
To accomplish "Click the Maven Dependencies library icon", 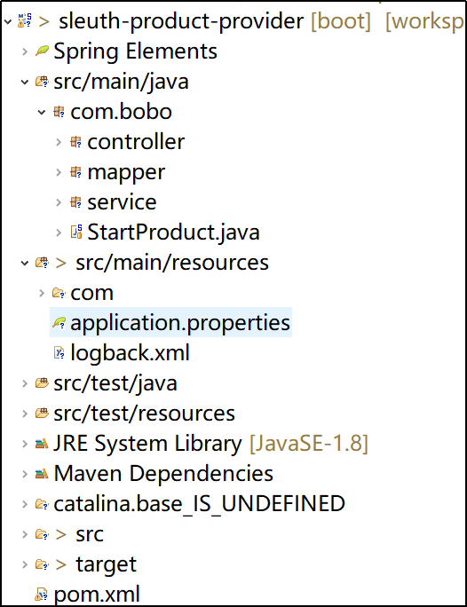I will click(42, 474).
